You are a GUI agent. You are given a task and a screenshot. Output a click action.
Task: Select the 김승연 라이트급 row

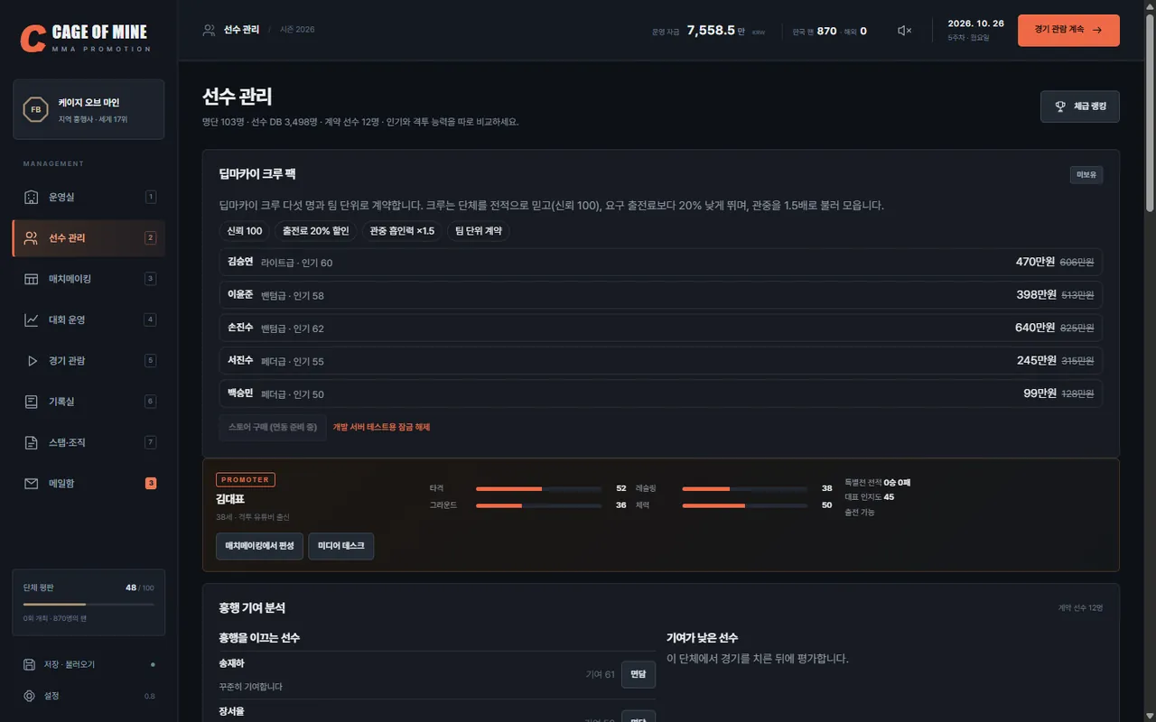[x=660, y=263]
